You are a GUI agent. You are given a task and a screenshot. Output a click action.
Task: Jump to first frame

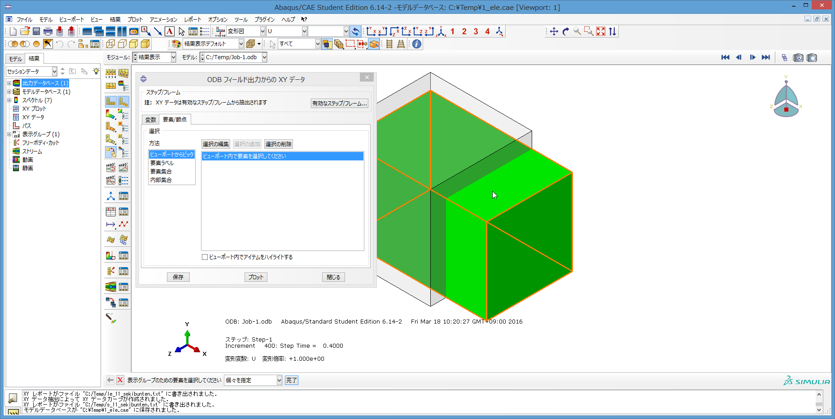pyautogui.click(x=726, y=57)
